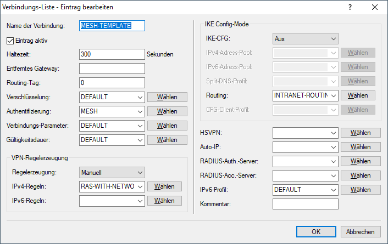The image size is (388, 244).
Task: Confirm the dialog with OK
Action: click(x=315, y=231)
